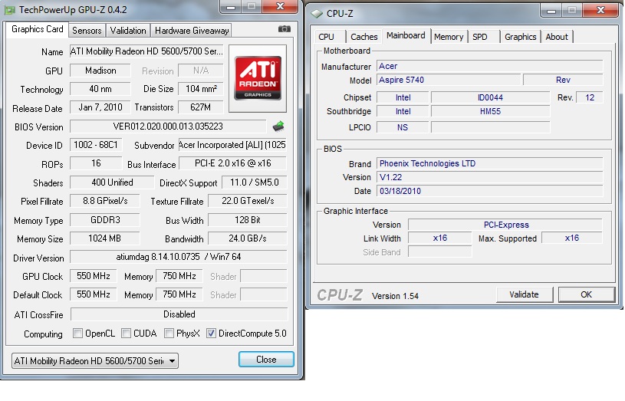Click the BIOS Date 03/18/2010 field
This screenshot has height=401, width=625.
(x=490, y=191)
